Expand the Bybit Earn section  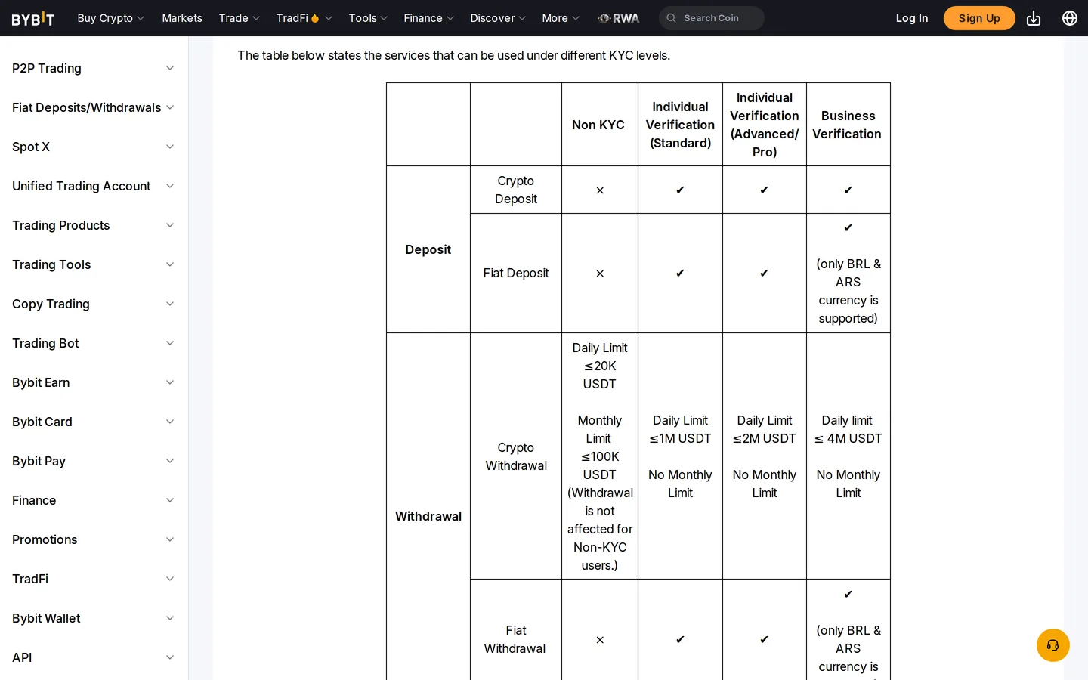pyautogui.click(x=94, y=382)
